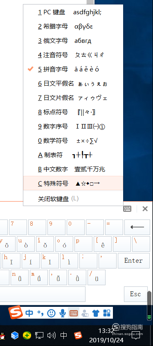Tap the o key showing ó
The image size is (153, 346).
pos(64,244)
